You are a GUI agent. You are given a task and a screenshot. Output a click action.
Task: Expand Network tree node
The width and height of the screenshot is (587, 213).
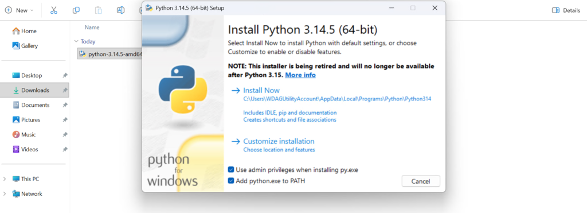pyautogui.click(x=5, y=194)
